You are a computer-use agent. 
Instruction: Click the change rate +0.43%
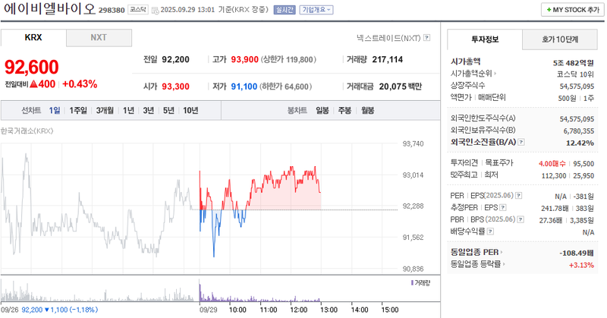tap(80, 84)
